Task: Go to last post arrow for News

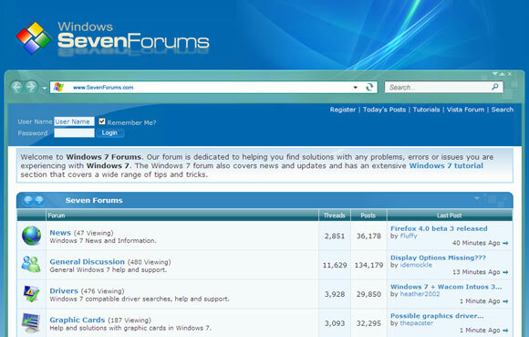Action: tap(505, 243)
